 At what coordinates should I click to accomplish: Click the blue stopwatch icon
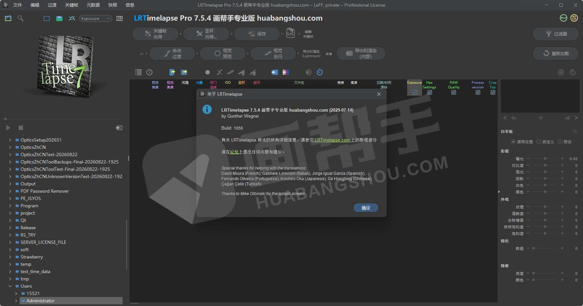point(320,72)
